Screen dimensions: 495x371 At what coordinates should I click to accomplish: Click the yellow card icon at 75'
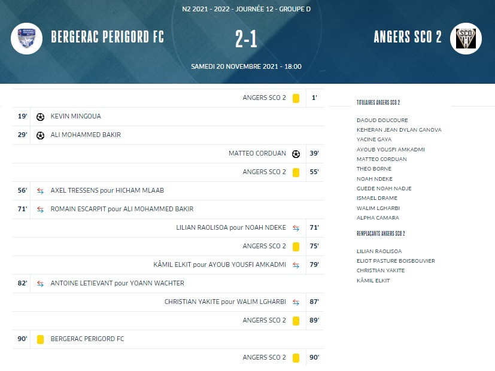pyautogui.click(x=296, y=247)
